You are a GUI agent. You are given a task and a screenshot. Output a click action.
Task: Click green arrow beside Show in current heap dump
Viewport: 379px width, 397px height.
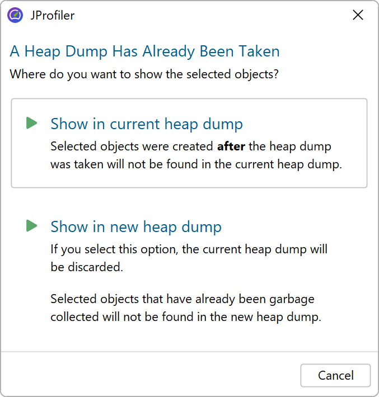(31, 123)
